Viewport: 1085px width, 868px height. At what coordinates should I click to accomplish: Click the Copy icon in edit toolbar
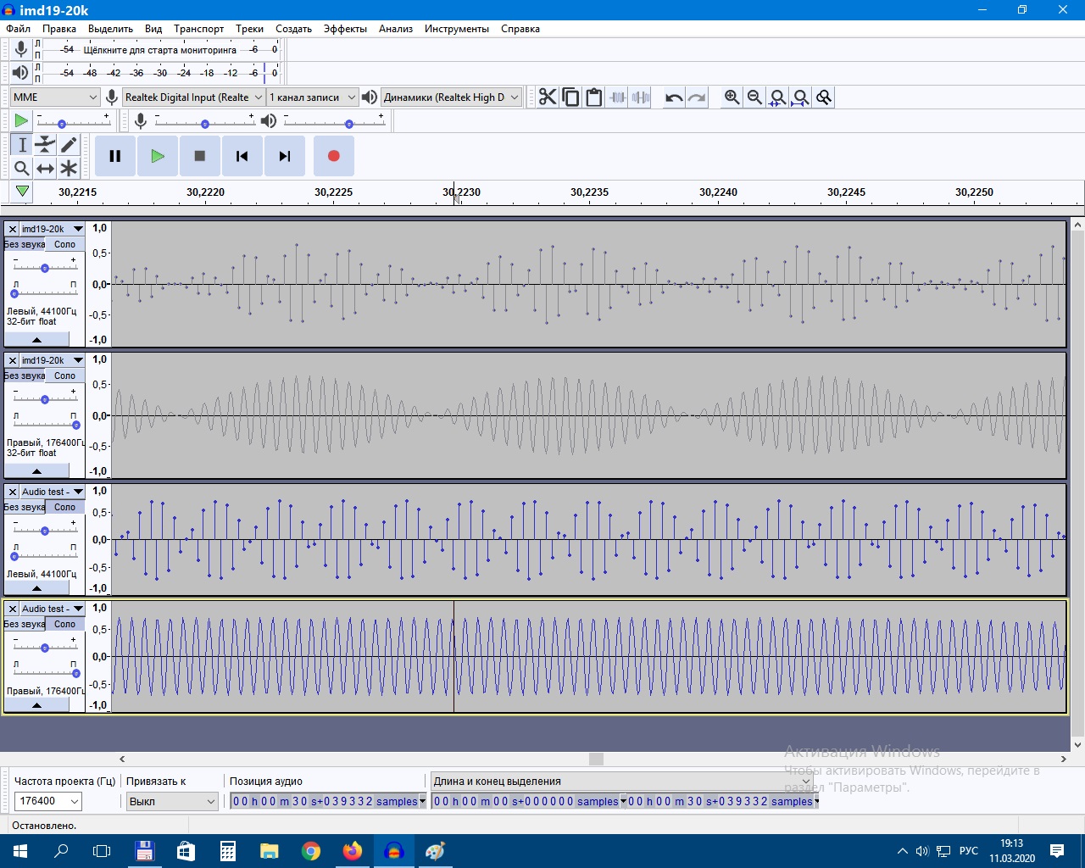[x=570, y=97]
